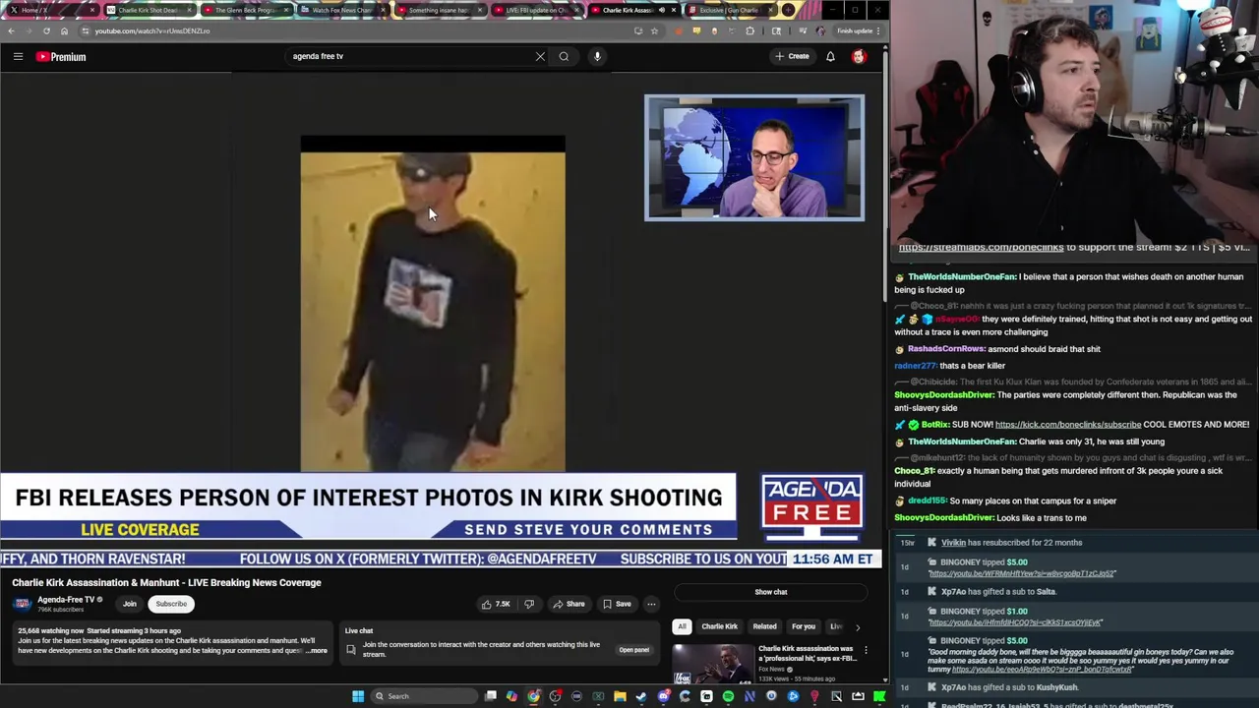Save the video to a playlist
Viewport: 1259px width, 708px height.
pyautogui.click(x=617, y=604)
